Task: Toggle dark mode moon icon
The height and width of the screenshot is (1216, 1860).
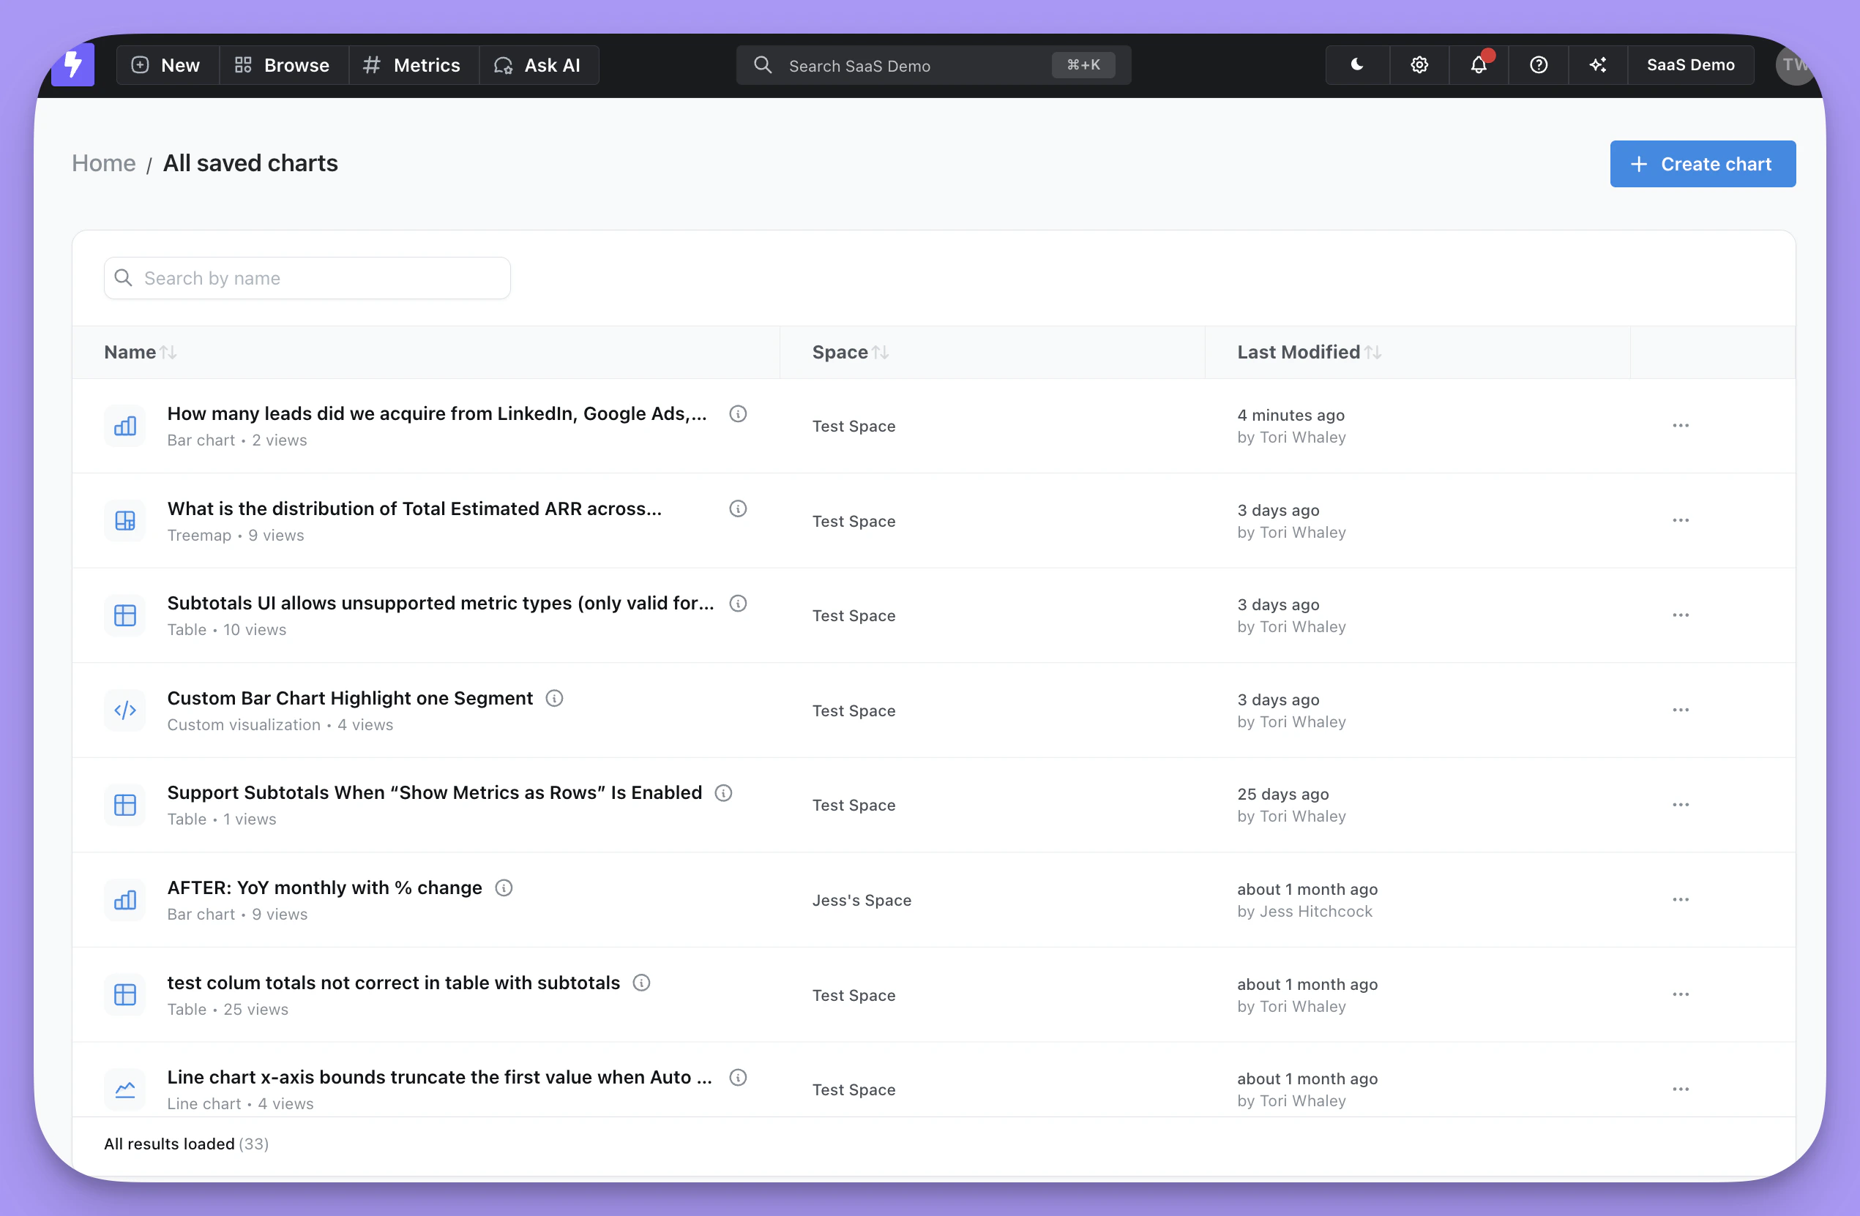Action: pyautogui.click(x=1356, y=65)
